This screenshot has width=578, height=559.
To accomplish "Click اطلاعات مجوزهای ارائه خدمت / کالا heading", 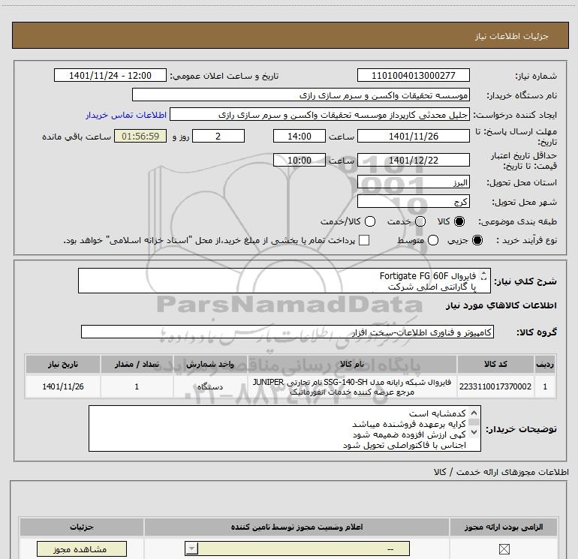I will [x=501, y=472].
